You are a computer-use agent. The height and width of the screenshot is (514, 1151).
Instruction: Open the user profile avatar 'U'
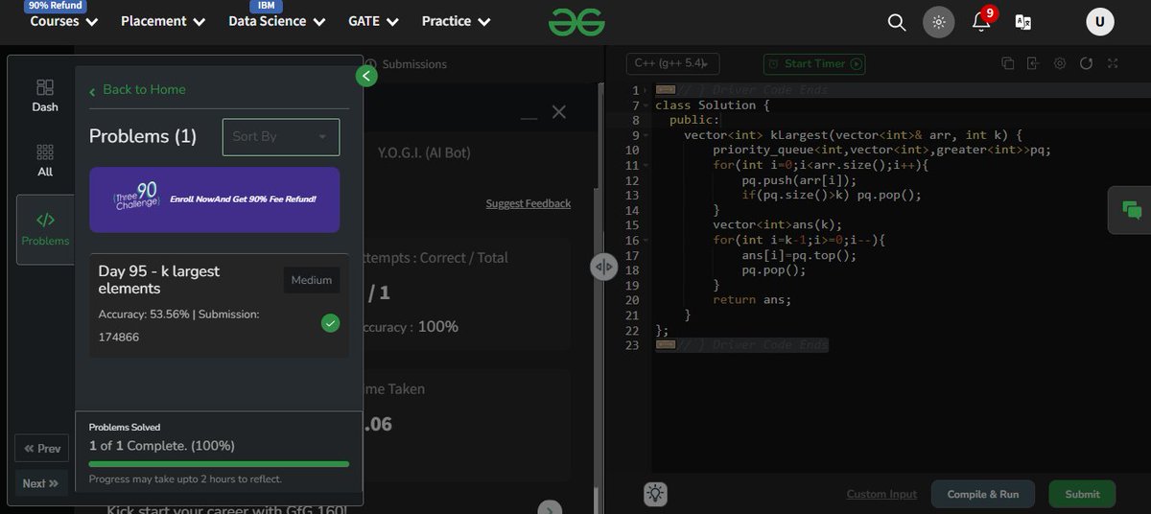click(1100, 21)
